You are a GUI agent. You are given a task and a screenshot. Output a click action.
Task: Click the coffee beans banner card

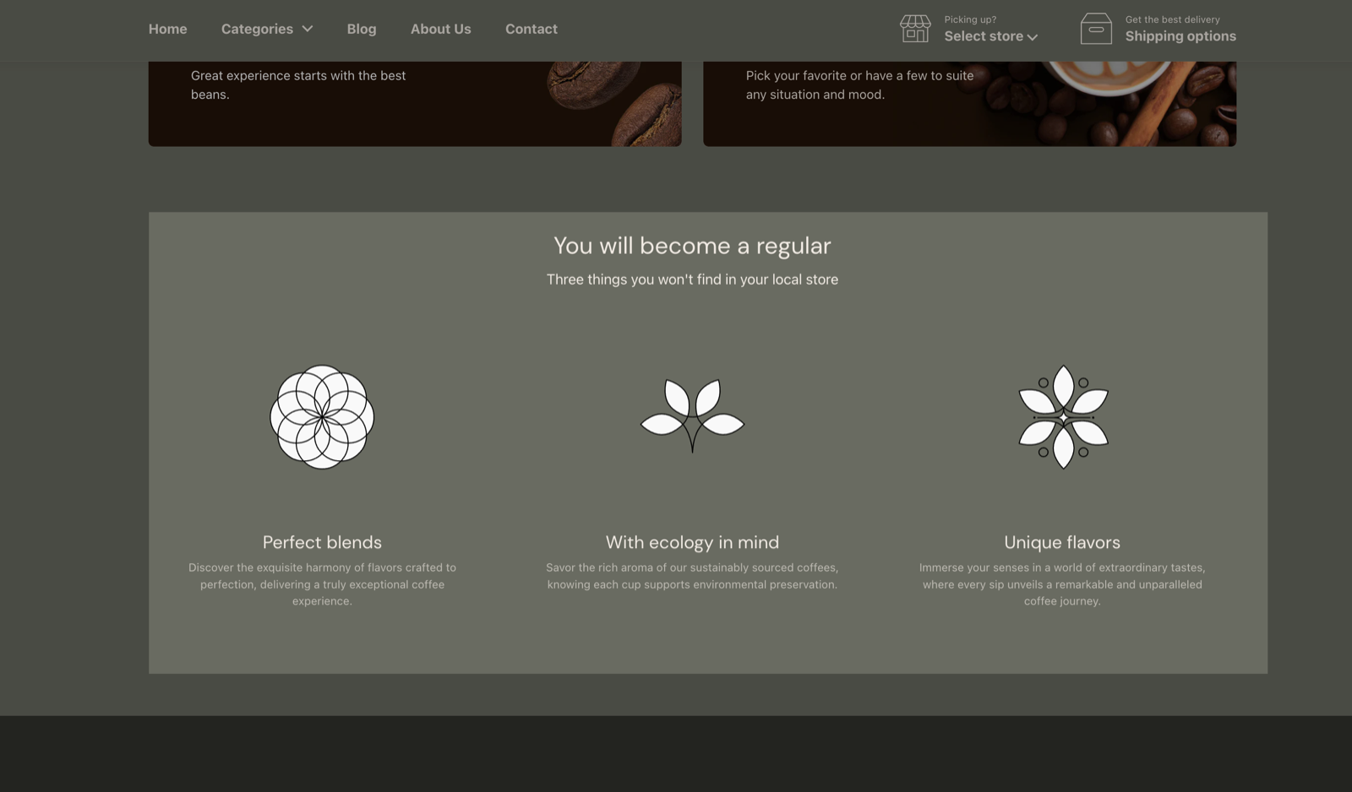pos(415,104)
